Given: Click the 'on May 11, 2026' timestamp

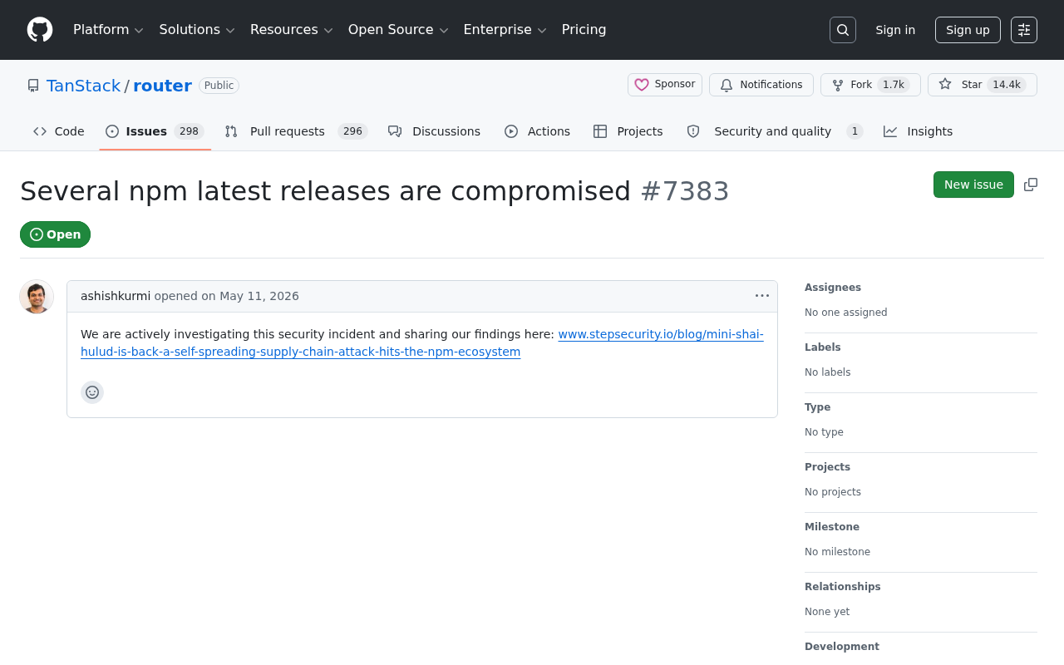Looking at the screenshot, I should pyautogui.click(x=250, y=296).
